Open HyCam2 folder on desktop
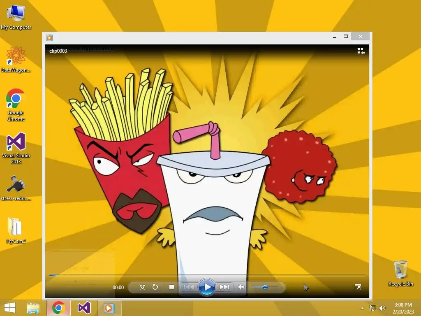The image size is (421, 316). click(16, 230)
